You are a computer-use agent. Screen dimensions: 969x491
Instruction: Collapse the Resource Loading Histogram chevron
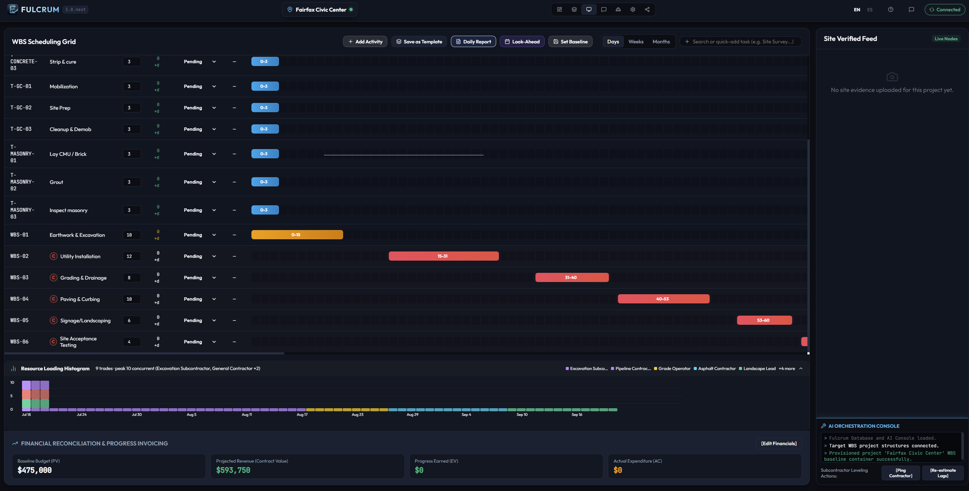[x=801, y=368]
